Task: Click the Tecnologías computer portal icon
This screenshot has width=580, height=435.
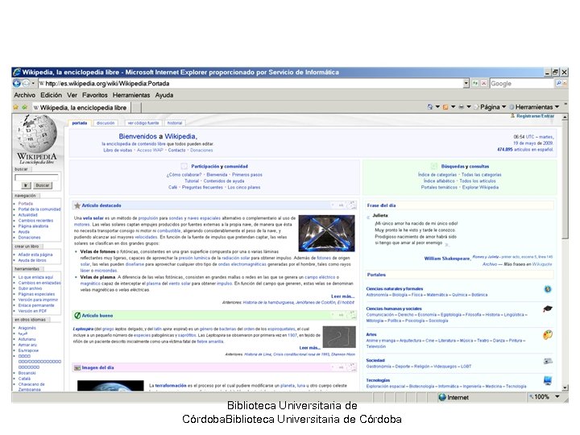Action: pos(548,380)
